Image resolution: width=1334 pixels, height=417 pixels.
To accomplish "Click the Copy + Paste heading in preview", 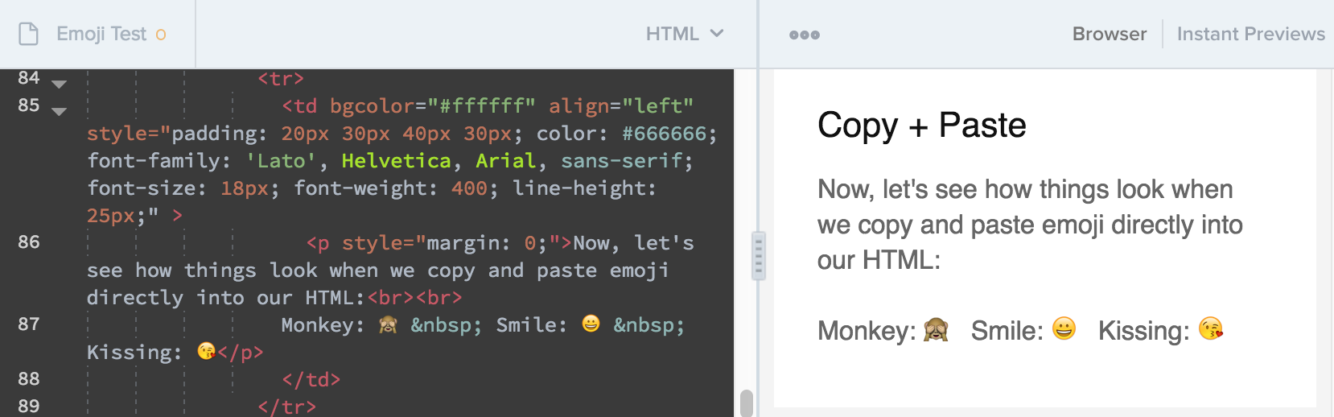I will [x=922, y=126].
